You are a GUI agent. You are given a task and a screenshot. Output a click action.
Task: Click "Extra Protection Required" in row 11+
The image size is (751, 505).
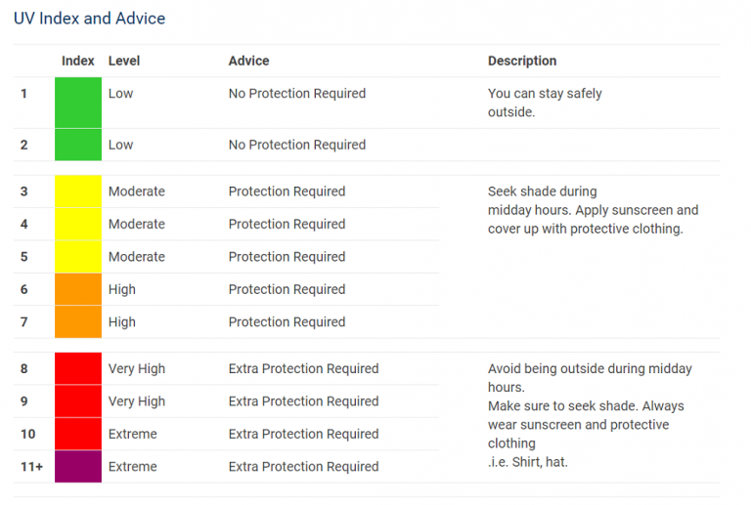pos(303,467)
